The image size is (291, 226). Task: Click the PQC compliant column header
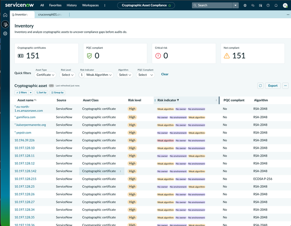(x=234, y=100)
